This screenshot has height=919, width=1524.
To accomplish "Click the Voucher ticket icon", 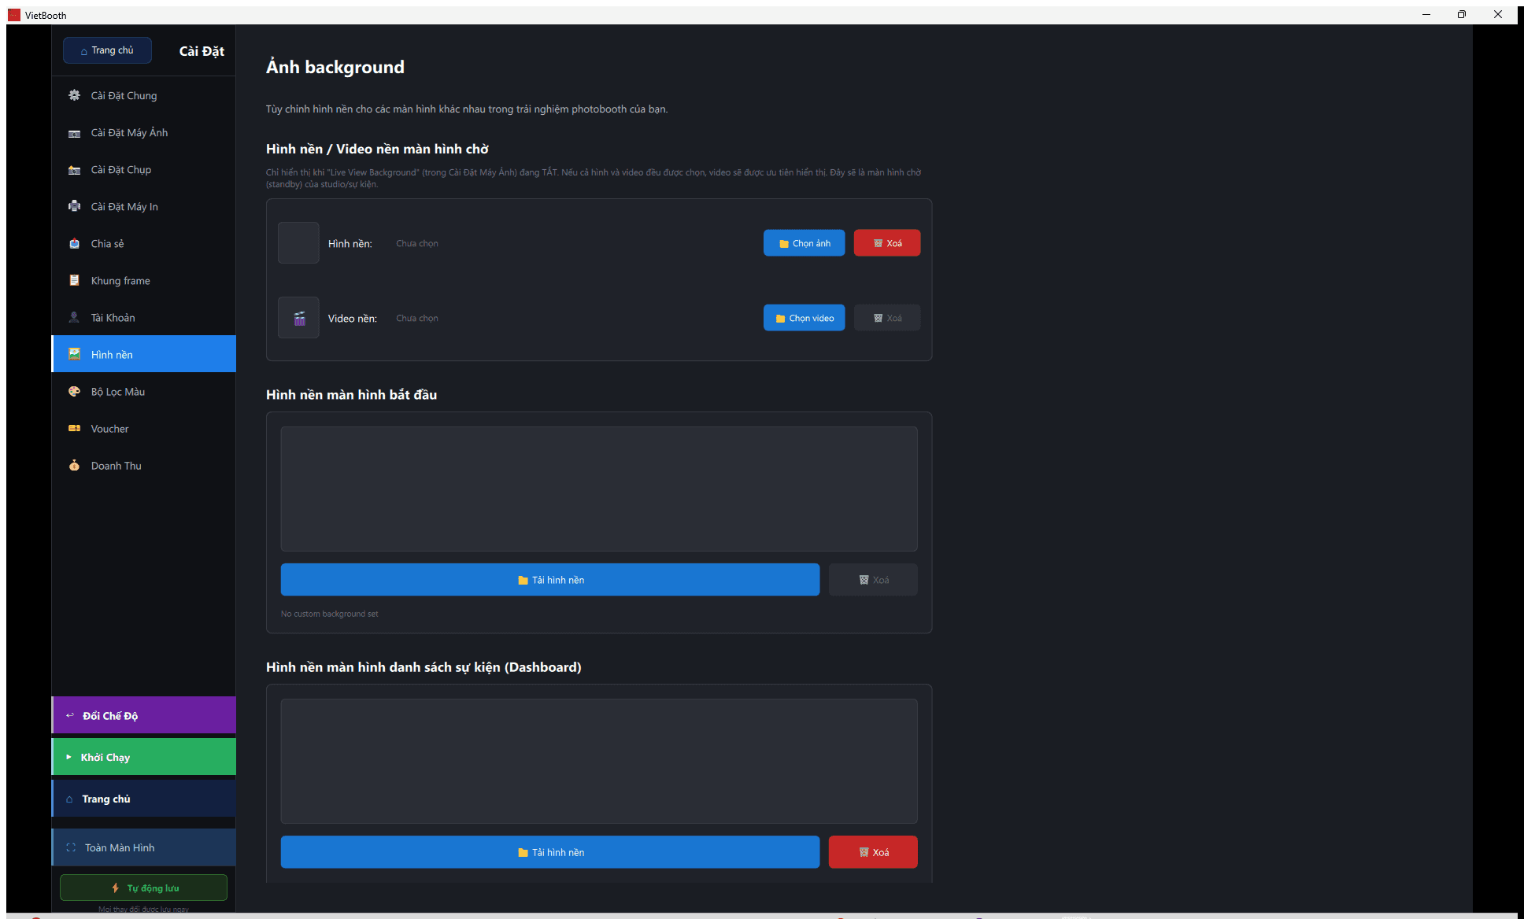I will pyautogui.click(x=74, y=428).
